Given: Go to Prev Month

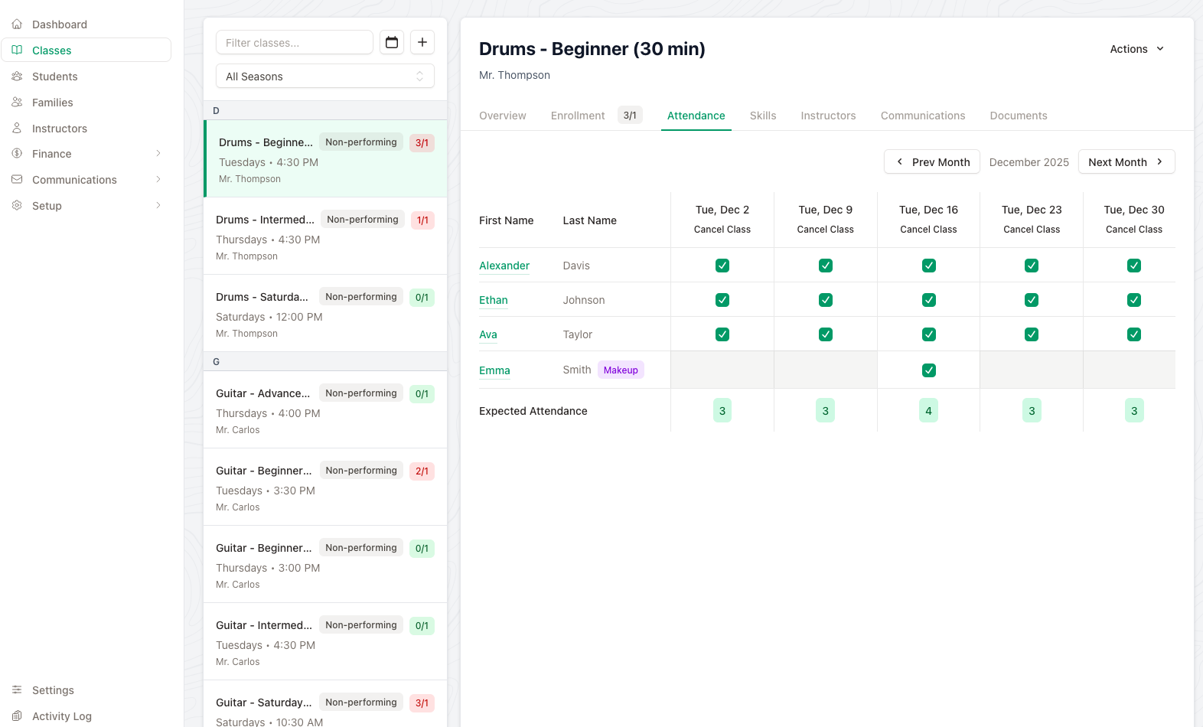Looking at the screenshot, I should 932,162.
